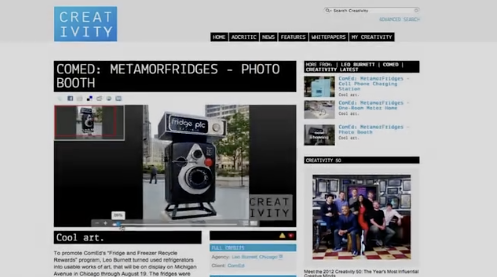
Task: Click the faint first share icon
Action: click(x=60, y=99)
